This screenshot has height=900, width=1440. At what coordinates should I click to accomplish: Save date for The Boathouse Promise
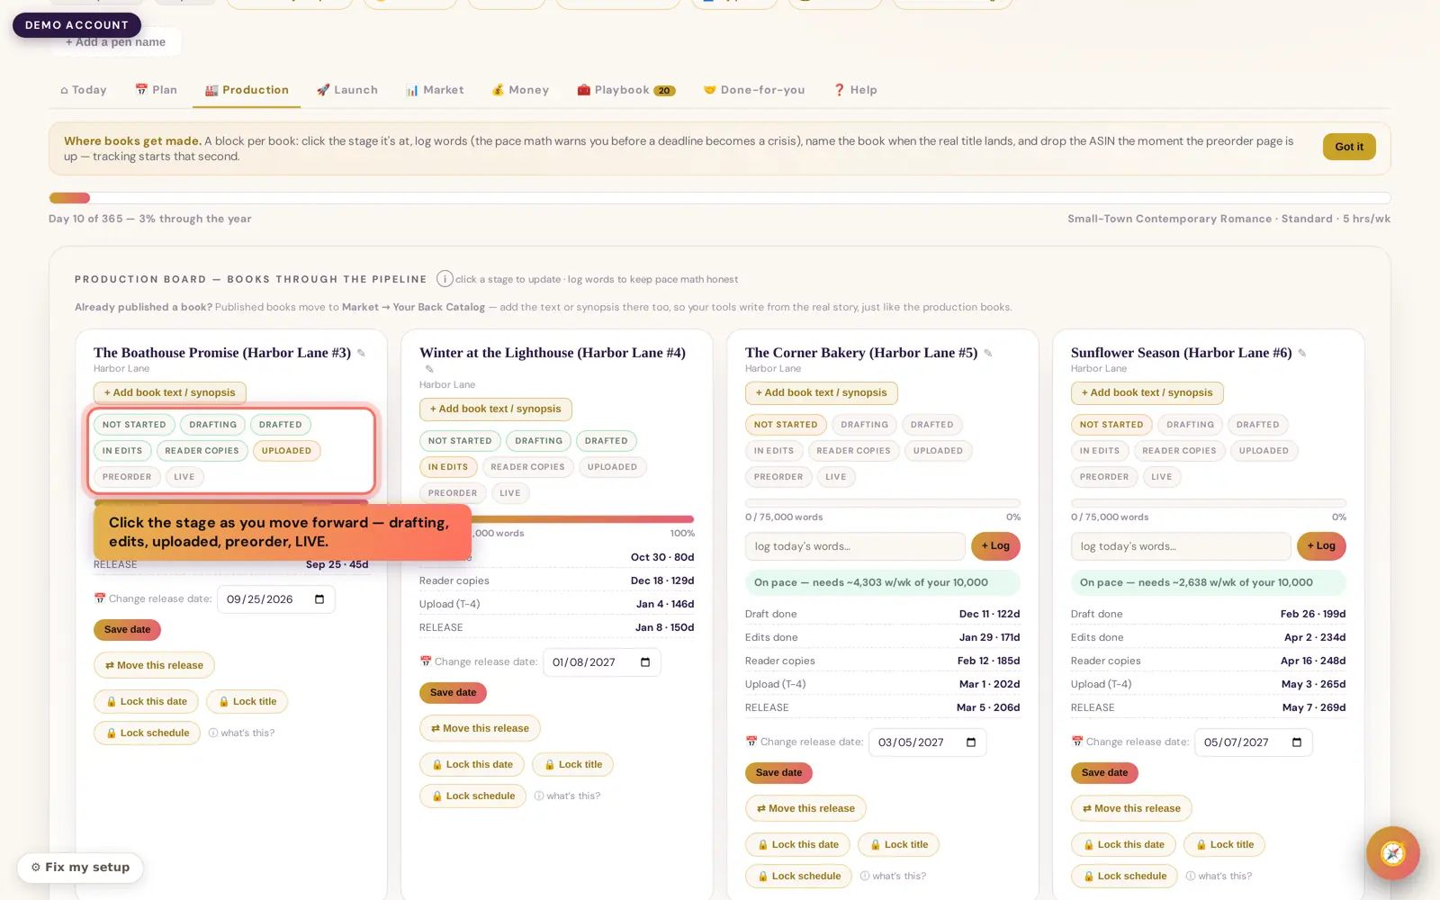coord(128,630)
